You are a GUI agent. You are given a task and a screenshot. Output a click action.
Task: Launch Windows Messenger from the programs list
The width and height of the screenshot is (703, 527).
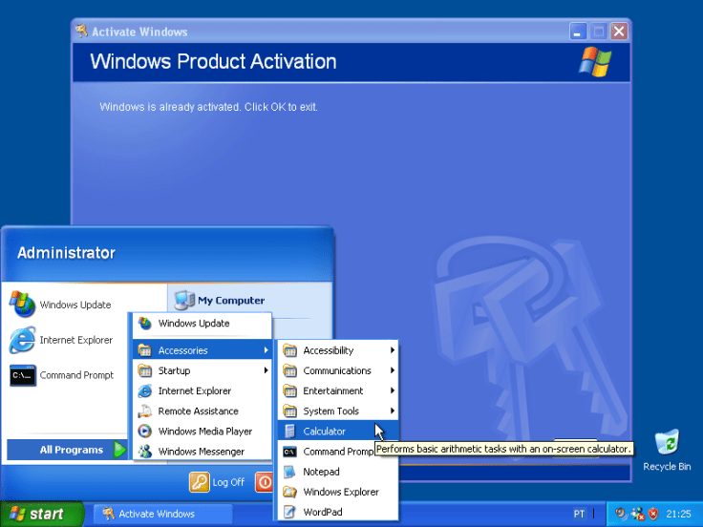(201, 452)
